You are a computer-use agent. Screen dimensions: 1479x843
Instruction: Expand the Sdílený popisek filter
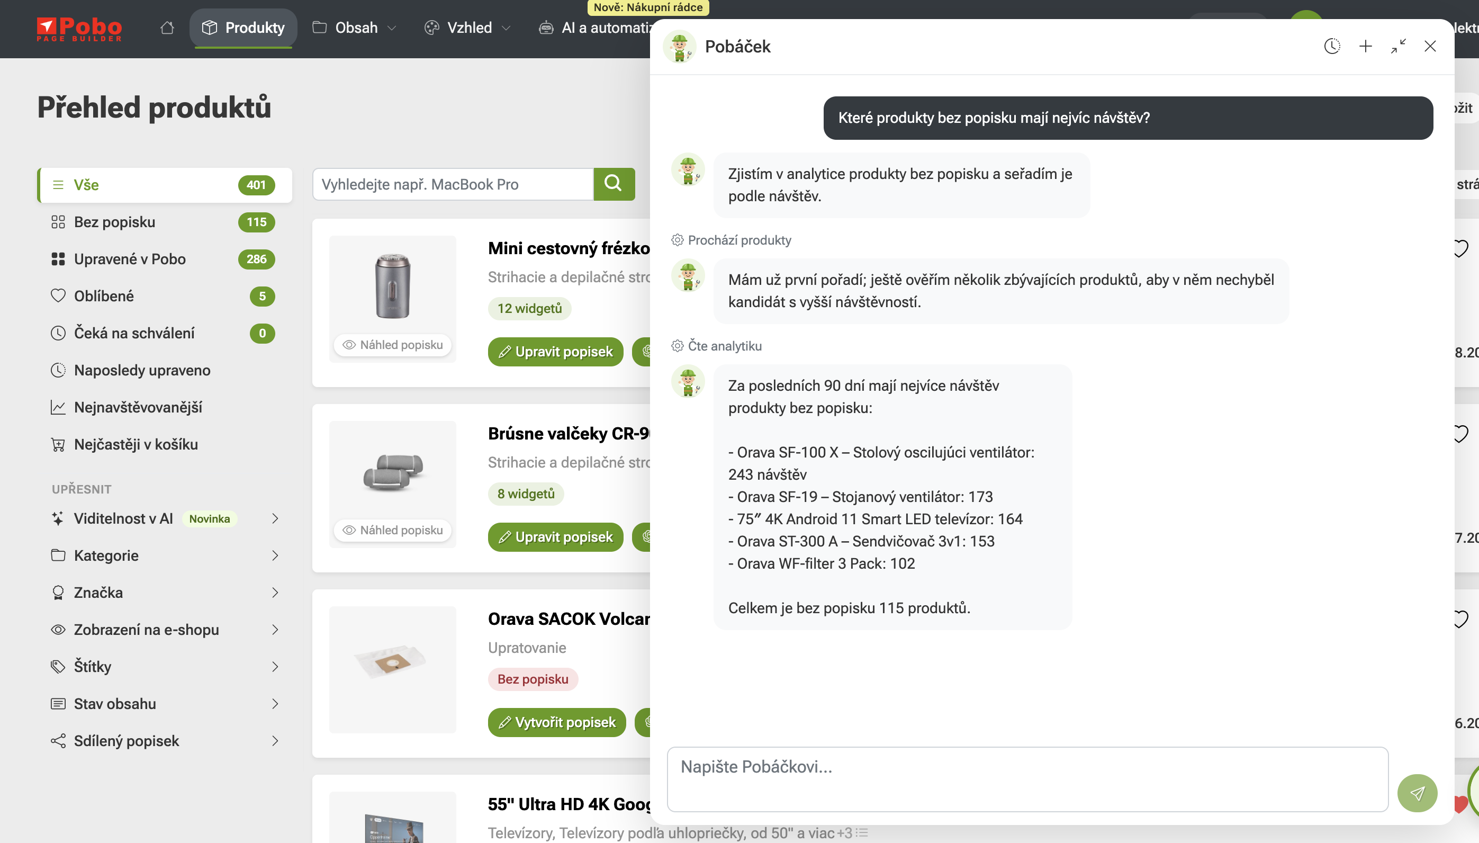tap(164, 741)
